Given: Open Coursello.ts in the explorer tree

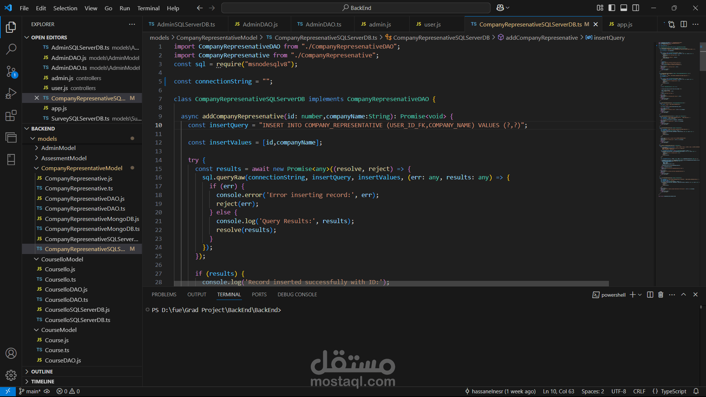Looking at the screenshot, I should [x=60, y=279].
